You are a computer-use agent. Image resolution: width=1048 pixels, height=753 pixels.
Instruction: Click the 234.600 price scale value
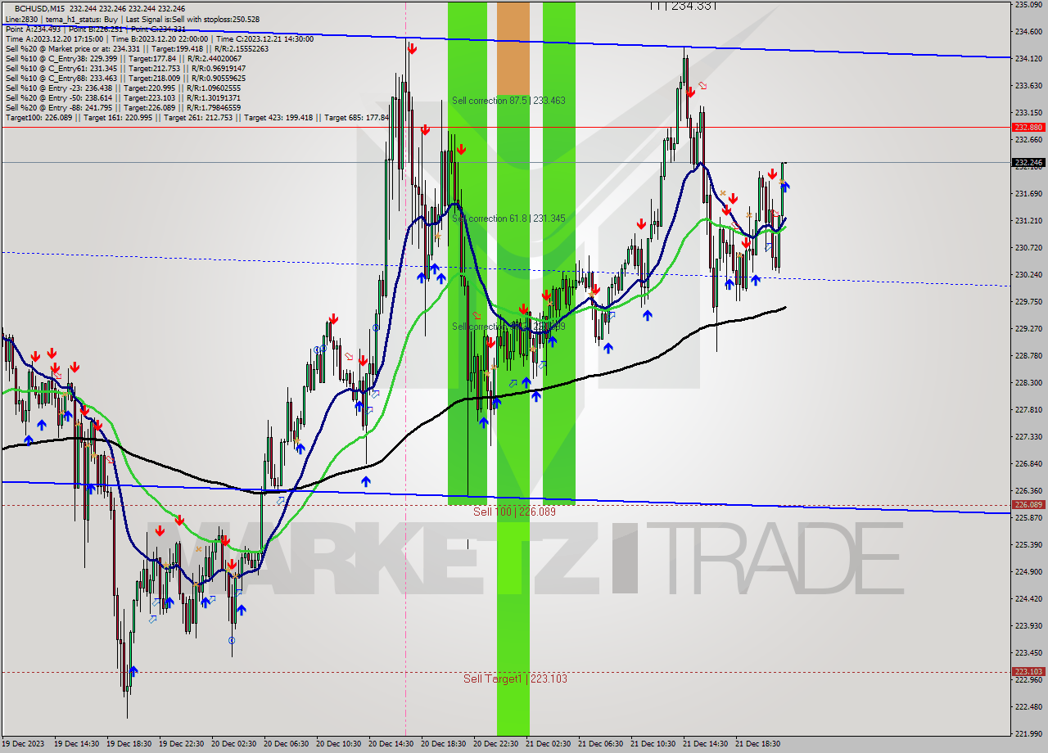[1028, 31]
